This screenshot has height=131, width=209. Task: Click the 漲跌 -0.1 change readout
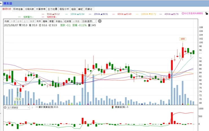65,25
